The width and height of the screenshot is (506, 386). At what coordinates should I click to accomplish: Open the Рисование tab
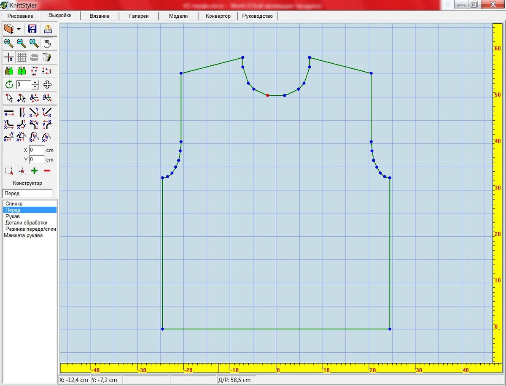point(20,16)
